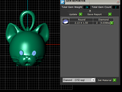Select the .04 total gem weight value
This screenshot has width=122, height=92.
coord(87,7)
